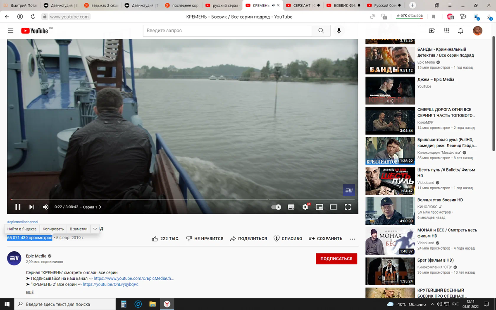Open Windows Start menu

7,304
